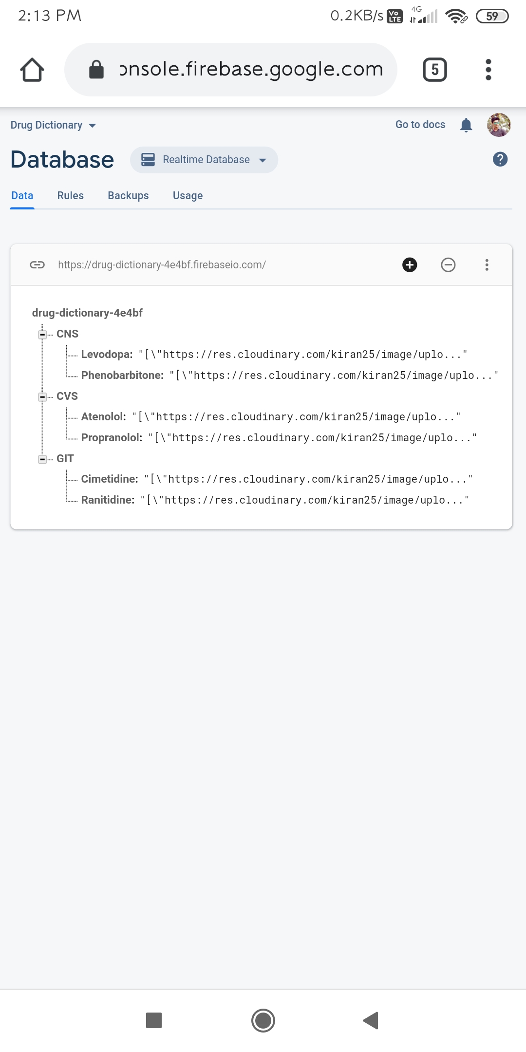Screen dimensions: 526x1052
Task: Collapse the GIT tree node
Action: coord(42,459)
